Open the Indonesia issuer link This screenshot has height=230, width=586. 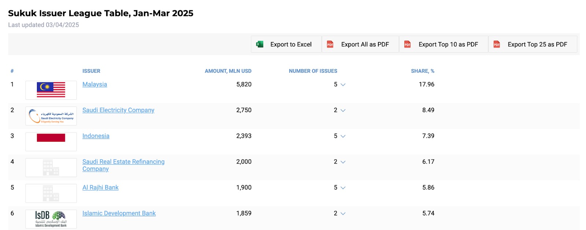[96, 136]
